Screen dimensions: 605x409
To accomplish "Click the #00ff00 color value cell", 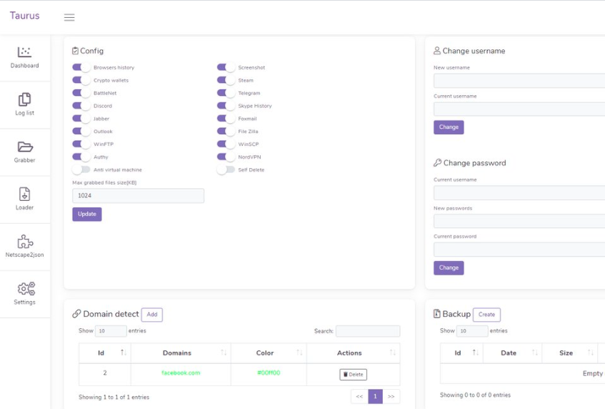I will pos(269,373).
